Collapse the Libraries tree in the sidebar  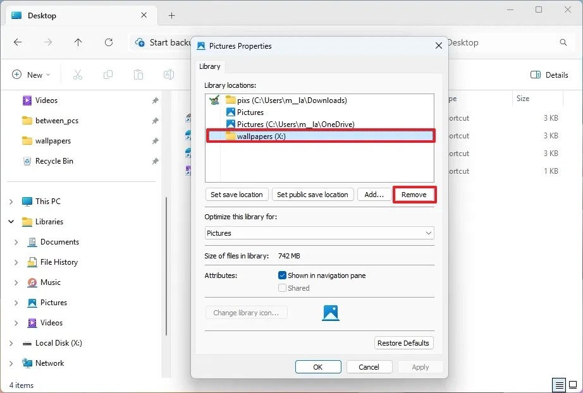click(11, 222)
